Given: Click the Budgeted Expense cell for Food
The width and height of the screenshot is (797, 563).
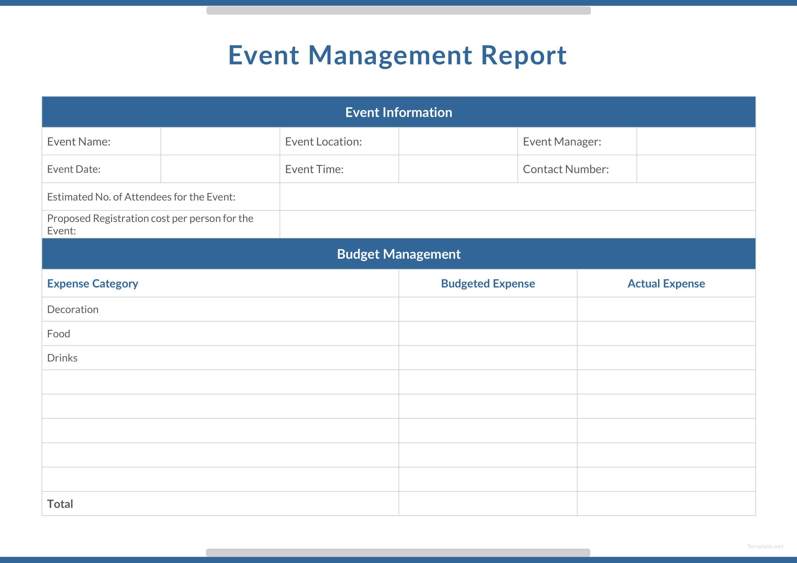Looking at the screenshot, I should point(488,333).
